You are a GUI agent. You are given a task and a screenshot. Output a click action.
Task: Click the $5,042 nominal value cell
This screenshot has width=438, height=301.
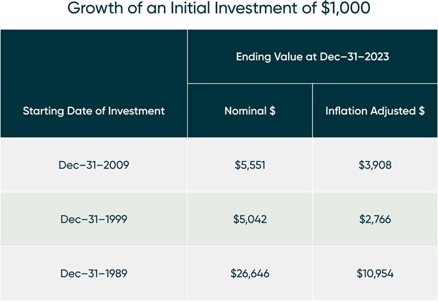pyautogui.click(x=250, y=219)
